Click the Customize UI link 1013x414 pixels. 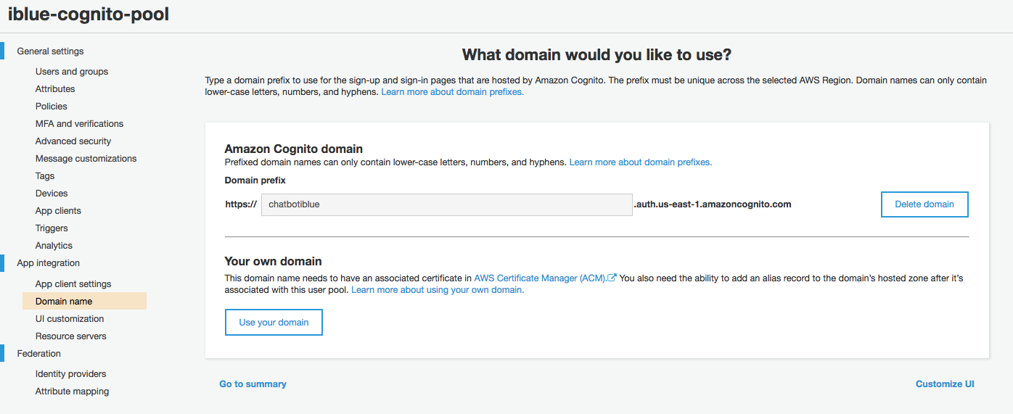pyautogui.click(x=945, y=384)
